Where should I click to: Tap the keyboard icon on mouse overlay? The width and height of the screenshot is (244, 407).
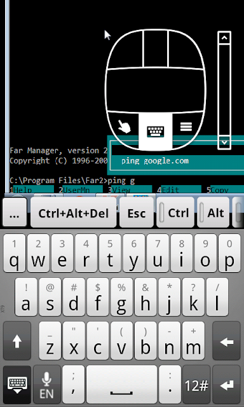pos(156,132)
